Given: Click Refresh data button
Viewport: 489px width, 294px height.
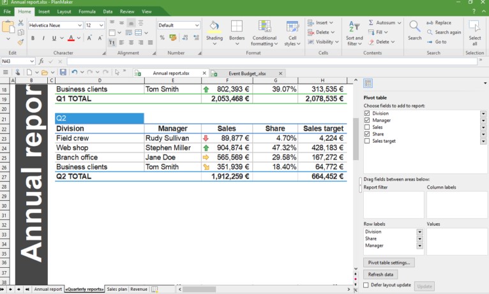Looking at the screenshot, I should 380,274.
